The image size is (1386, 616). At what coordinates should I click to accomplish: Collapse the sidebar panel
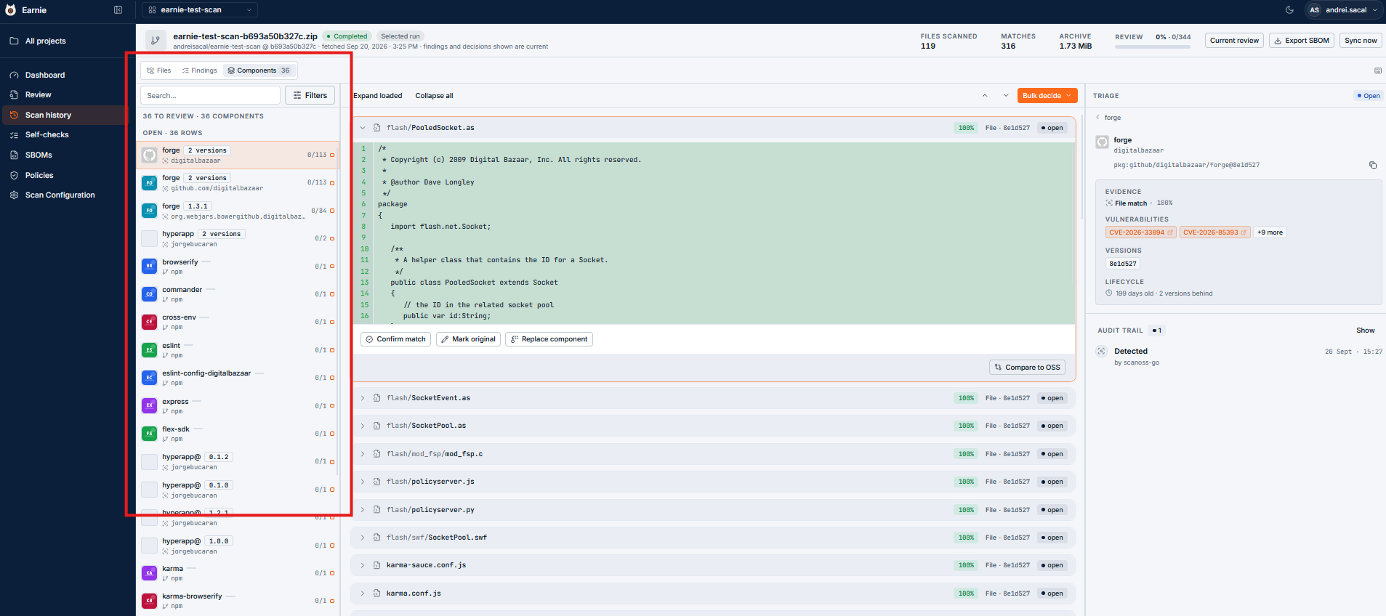(x=118, y=10)
